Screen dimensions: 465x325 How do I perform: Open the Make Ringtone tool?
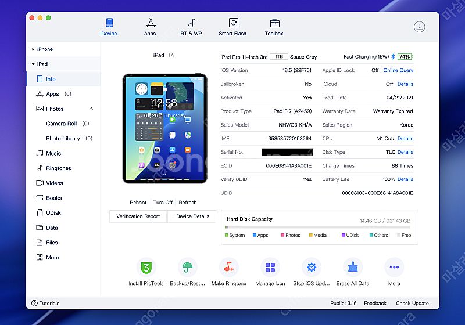click(229, 272)
